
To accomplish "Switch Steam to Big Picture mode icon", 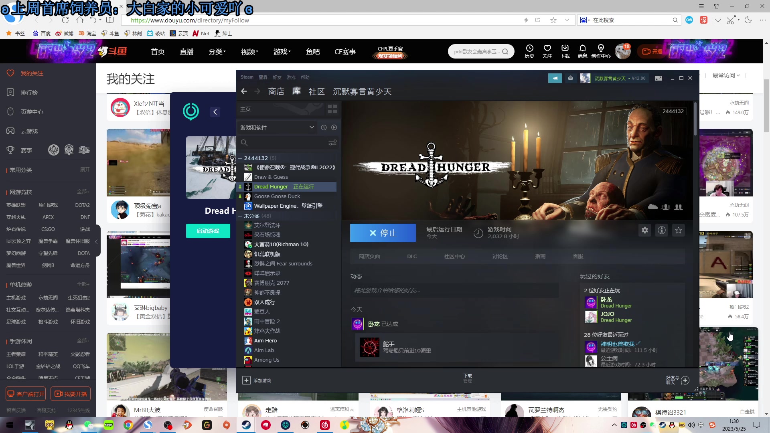I will 659,78.
